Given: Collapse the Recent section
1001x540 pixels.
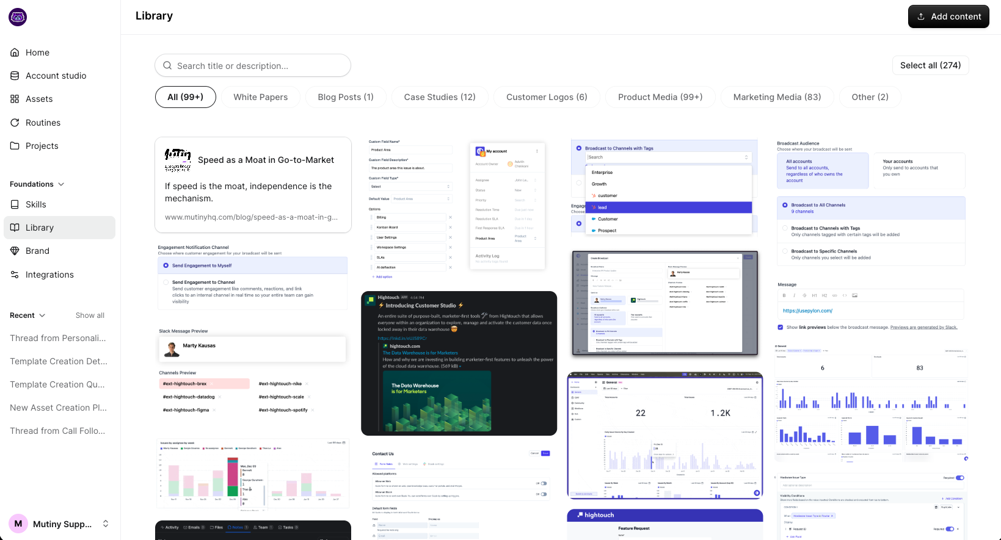Looking at the screenshot, I should tap(42, 315).
